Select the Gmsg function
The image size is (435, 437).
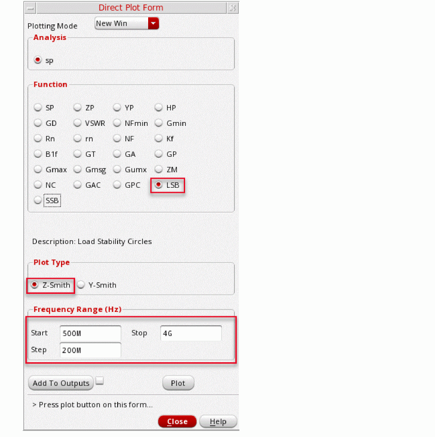77,169
